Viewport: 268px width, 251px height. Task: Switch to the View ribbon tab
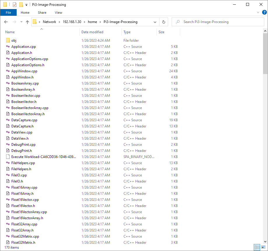click(58, 13)
